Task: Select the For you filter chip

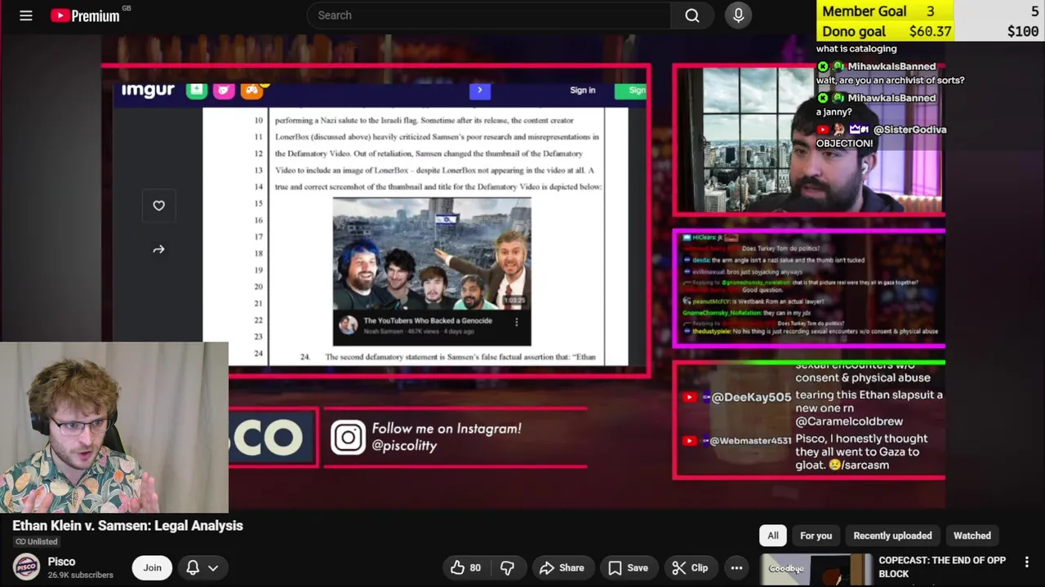Action: (x=816, y=536)
